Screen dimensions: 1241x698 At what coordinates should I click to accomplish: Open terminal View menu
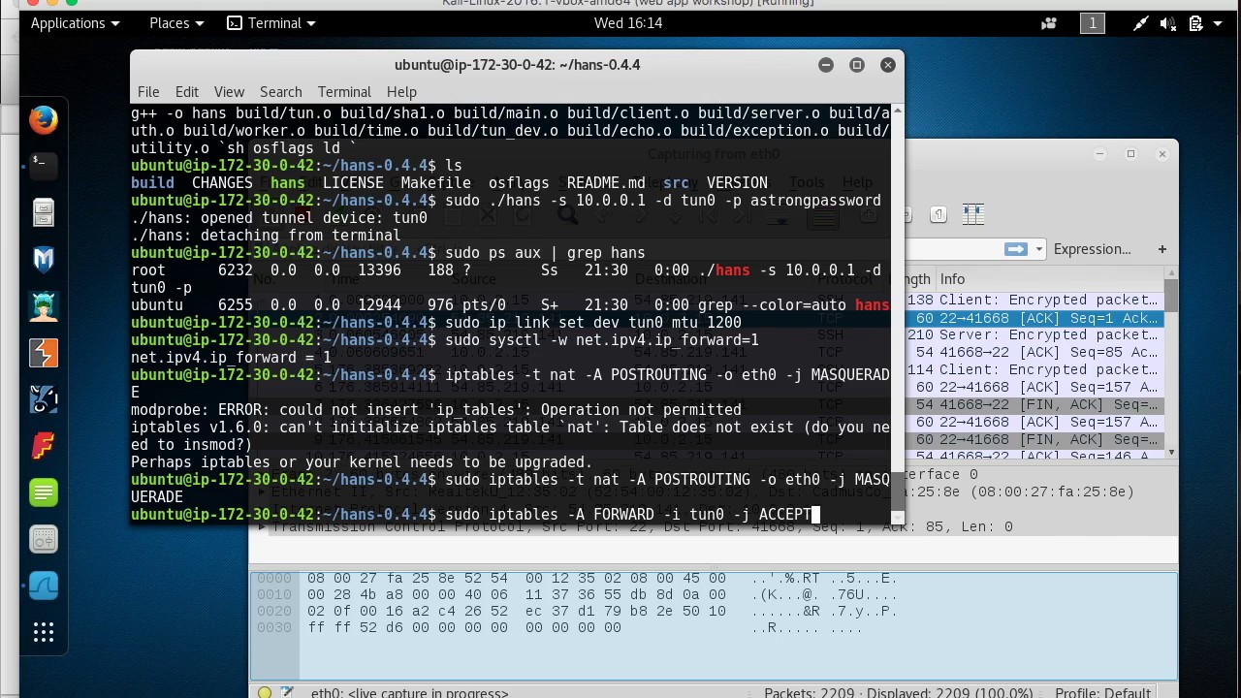point(229,92)
